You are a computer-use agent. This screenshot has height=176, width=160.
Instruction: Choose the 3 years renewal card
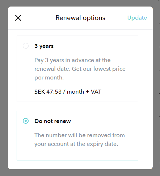(77, 69)
